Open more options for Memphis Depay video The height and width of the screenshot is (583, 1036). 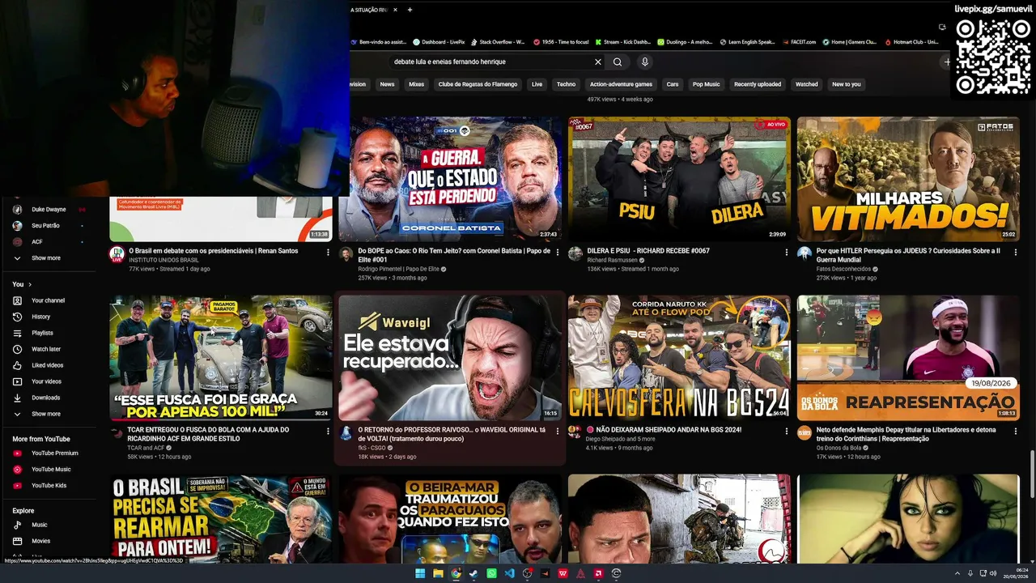(x=1016, y=432)
